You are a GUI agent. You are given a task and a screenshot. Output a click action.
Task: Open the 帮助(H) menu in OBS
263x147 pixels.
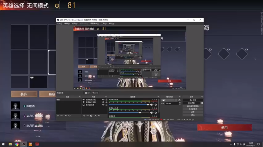111,24
